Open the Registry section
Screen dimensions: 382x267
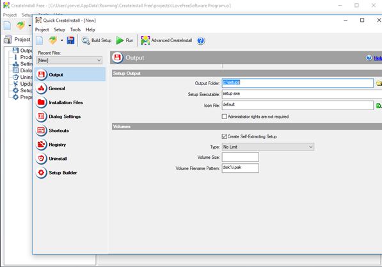pyautogui.click(x=70, y=145)
